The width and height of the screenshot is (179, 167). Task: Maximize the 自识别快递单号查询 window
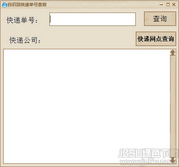point(168,5)
